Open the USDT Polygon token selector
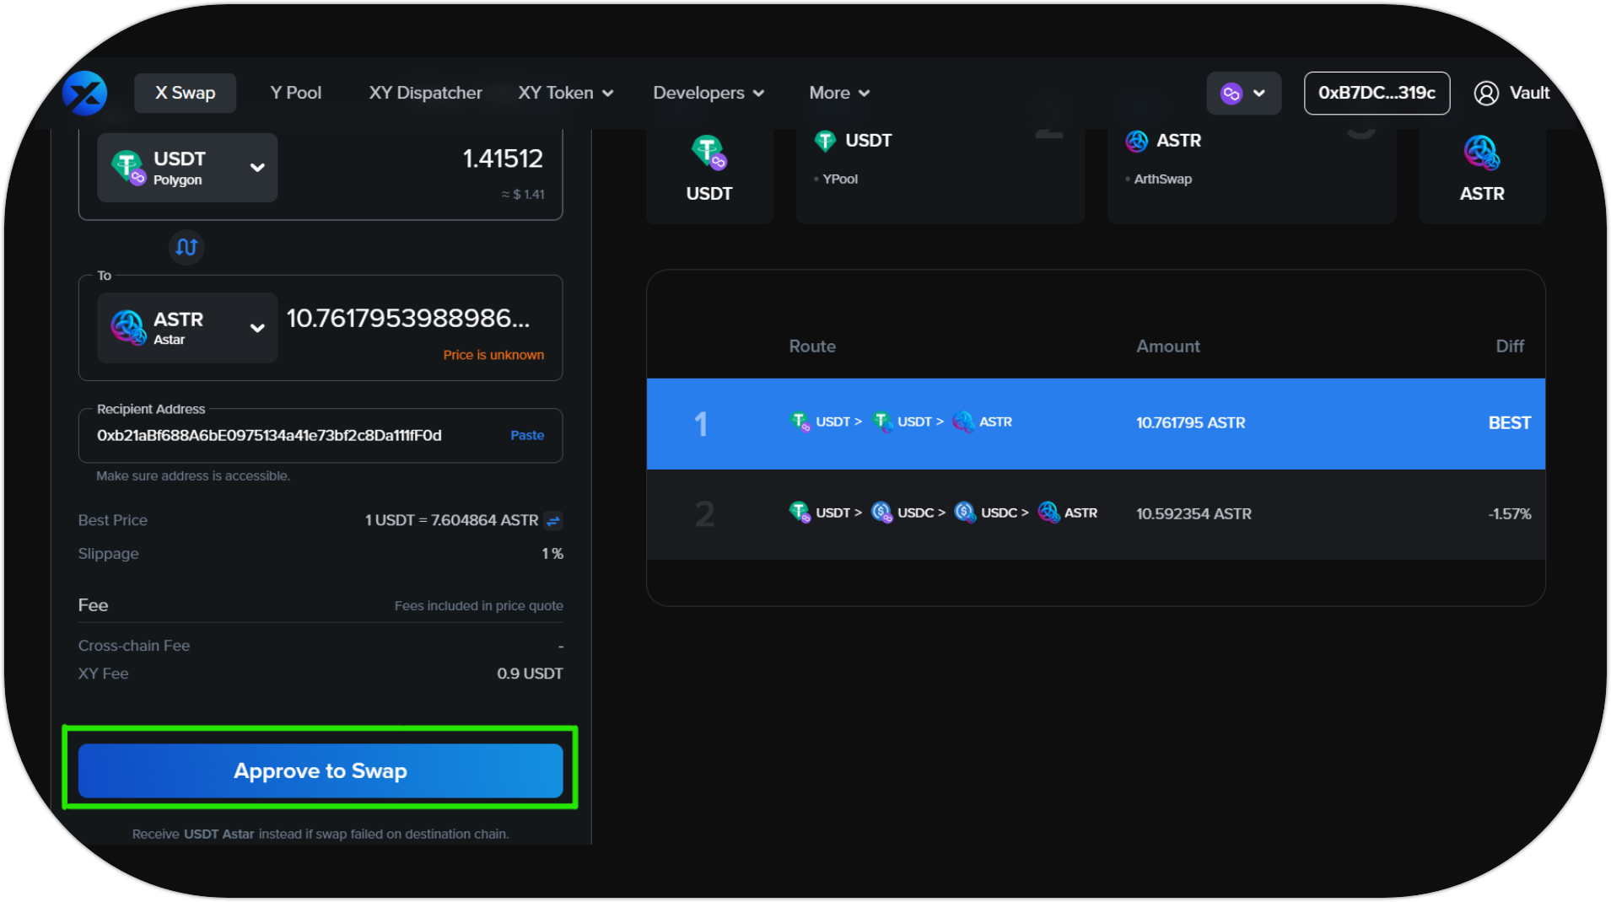The height and width of the screenshot is (902, 1611). (x=187, y=168)
